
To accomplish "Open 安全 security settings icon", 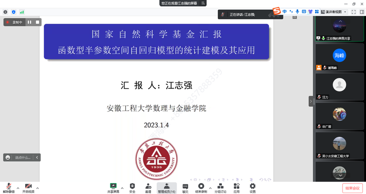I will 132,187.
